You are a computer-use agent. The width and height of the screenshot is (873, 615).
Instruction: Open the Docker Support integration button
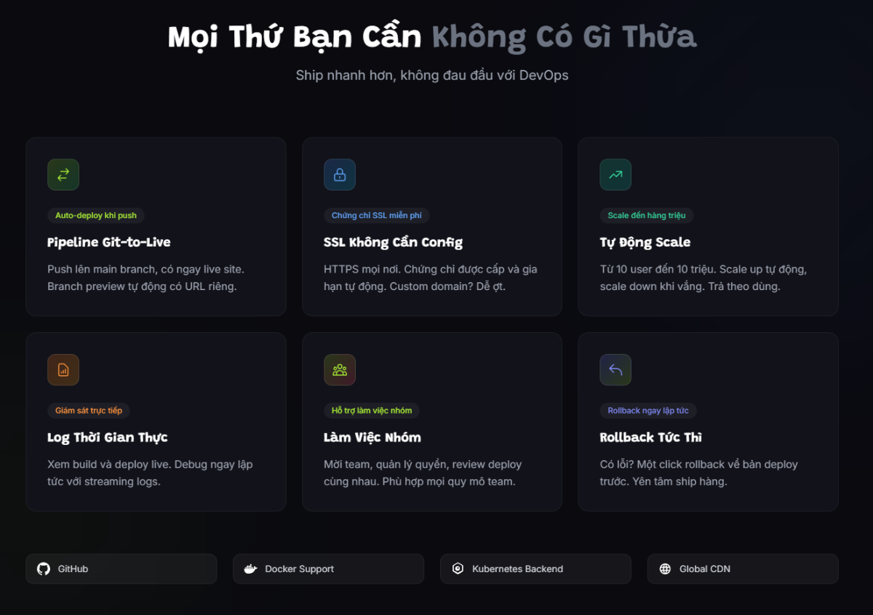(x=328, y=569)
